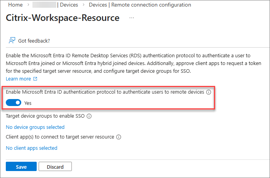Click the Got feedback person icon
The image size is (270, 178).
[x=12, y=41]
